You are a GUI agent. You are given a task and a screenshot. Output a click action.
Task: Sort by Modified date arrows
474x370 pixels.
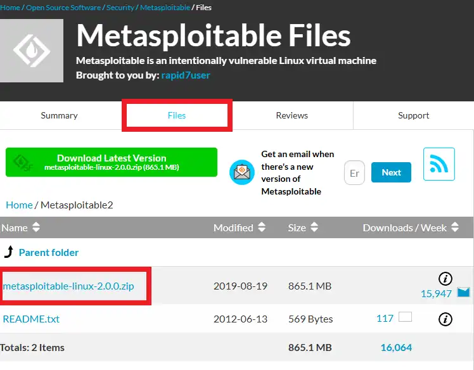260,227
